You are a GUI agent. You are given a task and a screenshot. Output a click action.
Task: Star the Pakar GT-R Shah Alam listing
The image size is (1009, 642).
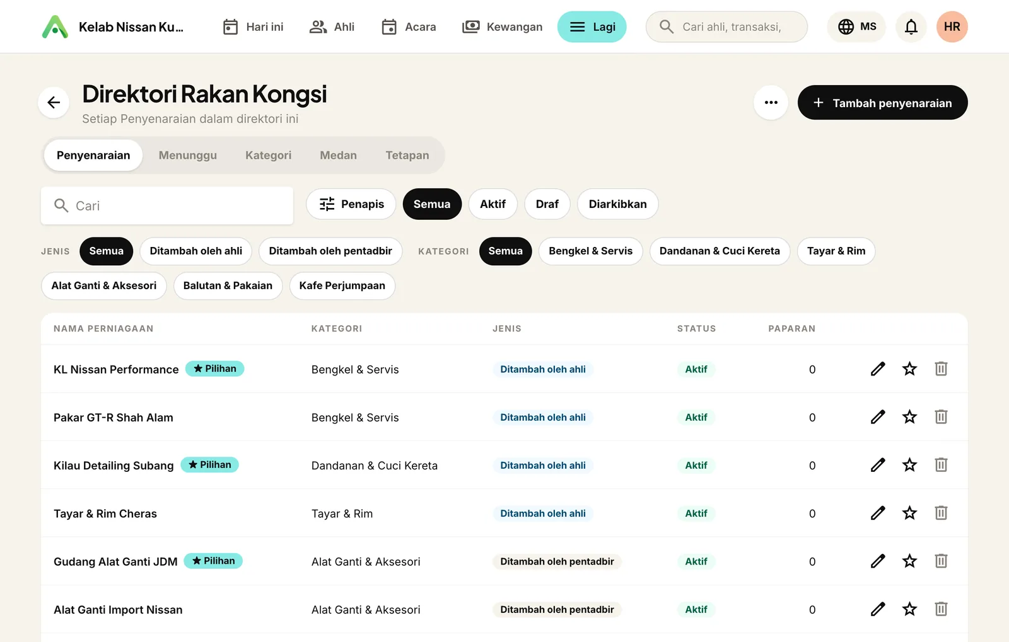(909, 416)
